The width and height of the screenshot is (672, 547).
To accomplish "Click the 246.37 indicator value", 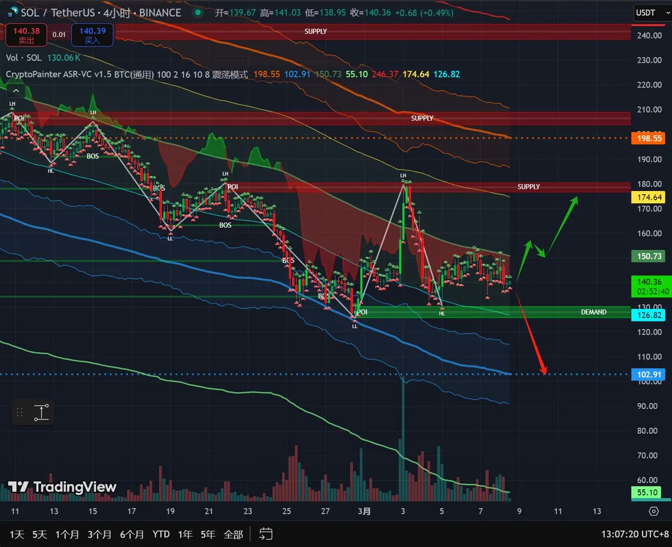I will point(386,74).
